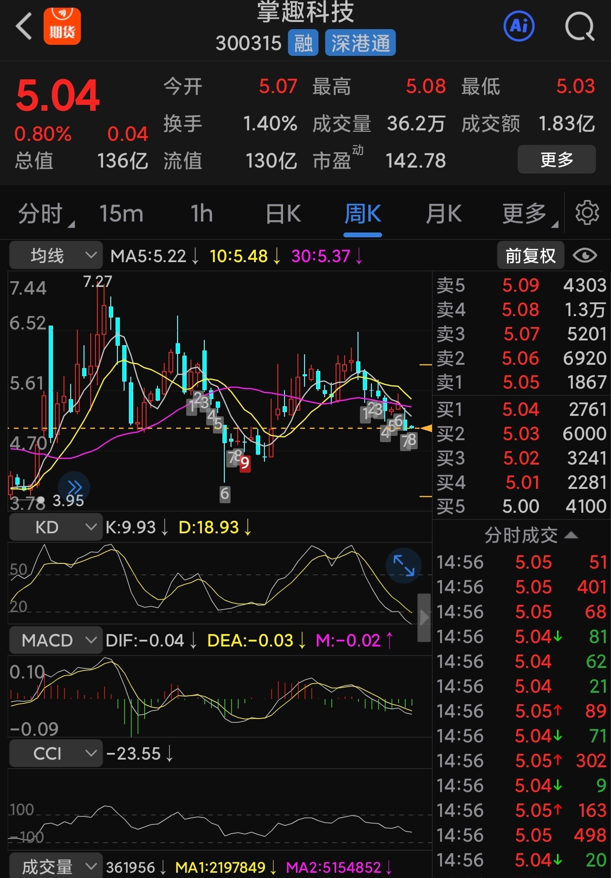The width and height of the screenshot is (611, 878).
Task: Expand chart to fullscreen arrows icon
Action: (x=404, y=566)
